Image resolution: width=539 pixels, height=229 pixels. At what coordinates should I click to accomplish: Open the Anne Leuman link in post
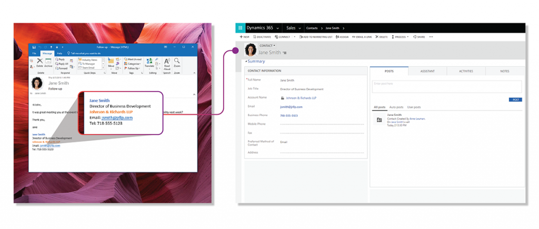[417, 118]
